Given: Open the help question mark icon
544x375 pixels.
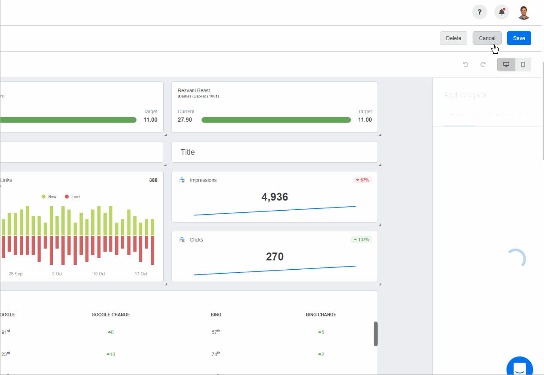Looking at the screenshot, I should coord(479,12).
